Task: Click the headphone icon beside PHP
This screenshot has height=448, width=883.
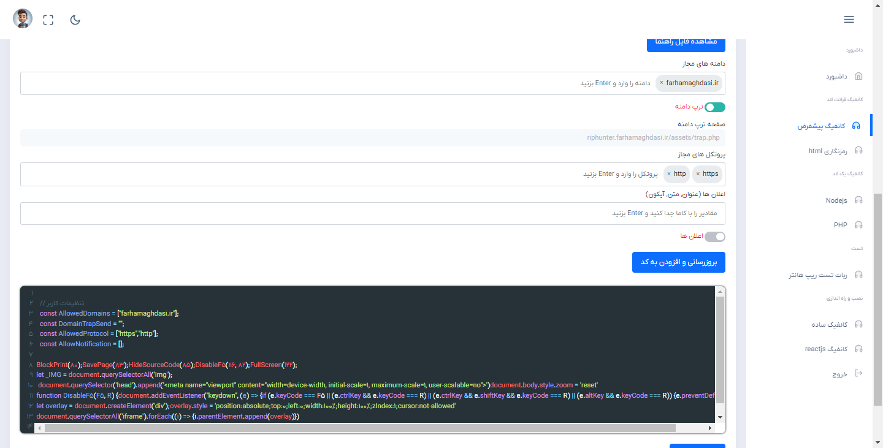Action: (x=858, y=225)
